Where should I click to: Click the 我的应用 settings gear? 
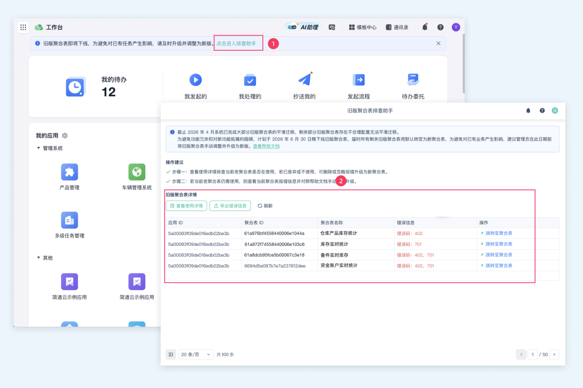65,136
